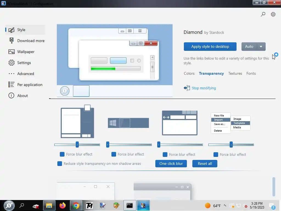Click the start menu transparency slider handle
This screenshot has height=211, width=281.
tap(77, 145)
